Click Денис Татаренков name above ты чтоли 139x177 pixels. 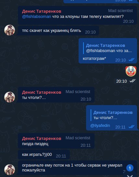coord(42,92)
